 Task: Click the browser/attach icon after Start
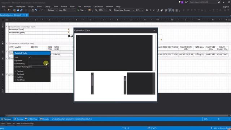(x=89, y=10)
